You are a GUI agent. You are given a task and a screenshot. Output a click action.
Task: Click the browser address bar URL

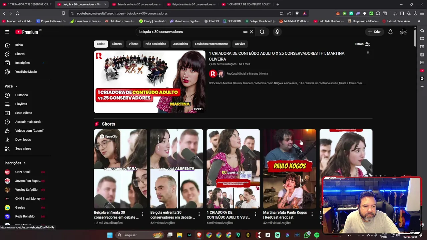[122, 13]
